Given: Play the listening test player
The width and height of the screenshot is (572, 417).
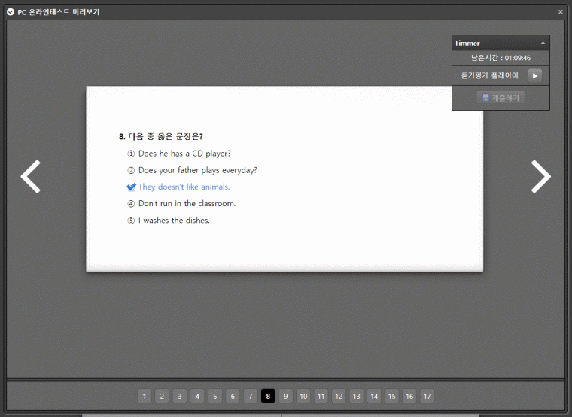Looking at the screenshot, I should pyautogui.click(x=534, y=75).
